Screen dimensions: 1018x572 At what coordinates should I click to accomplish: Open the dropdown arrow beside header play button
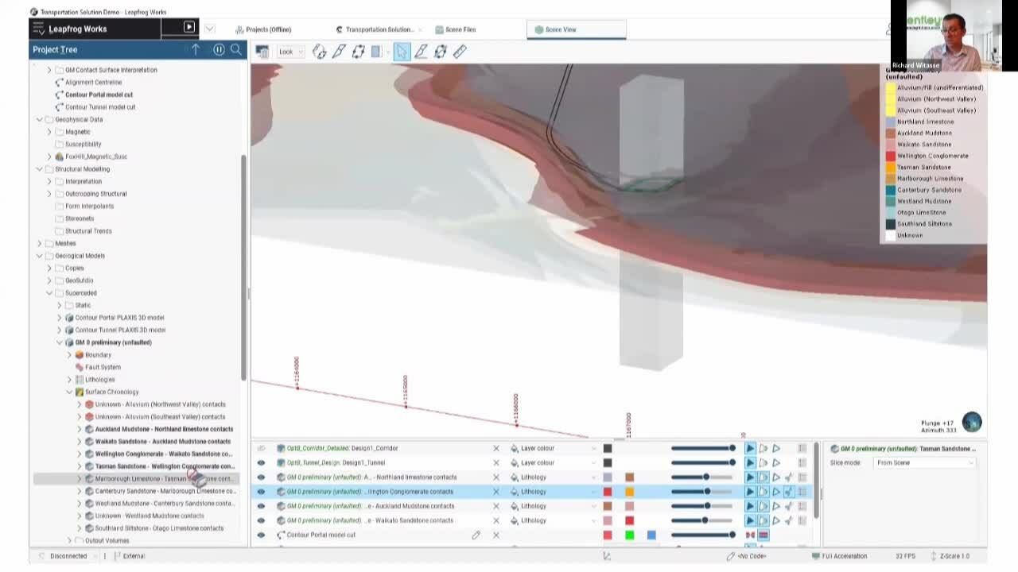coord(209,29)
